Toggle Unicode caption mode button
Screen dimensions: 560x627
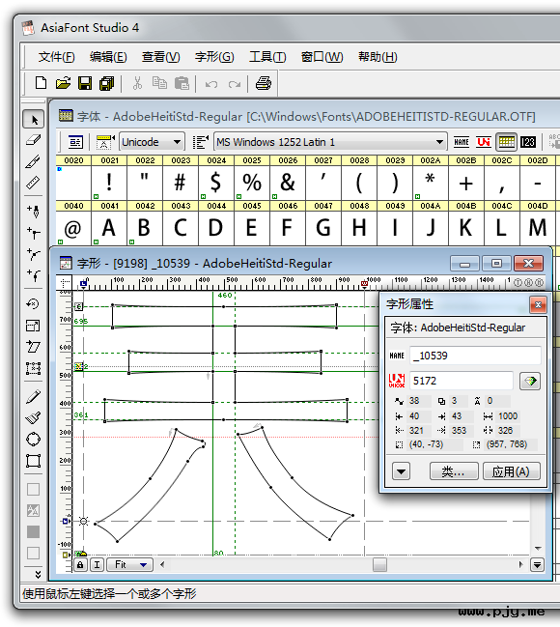[484, 142]
